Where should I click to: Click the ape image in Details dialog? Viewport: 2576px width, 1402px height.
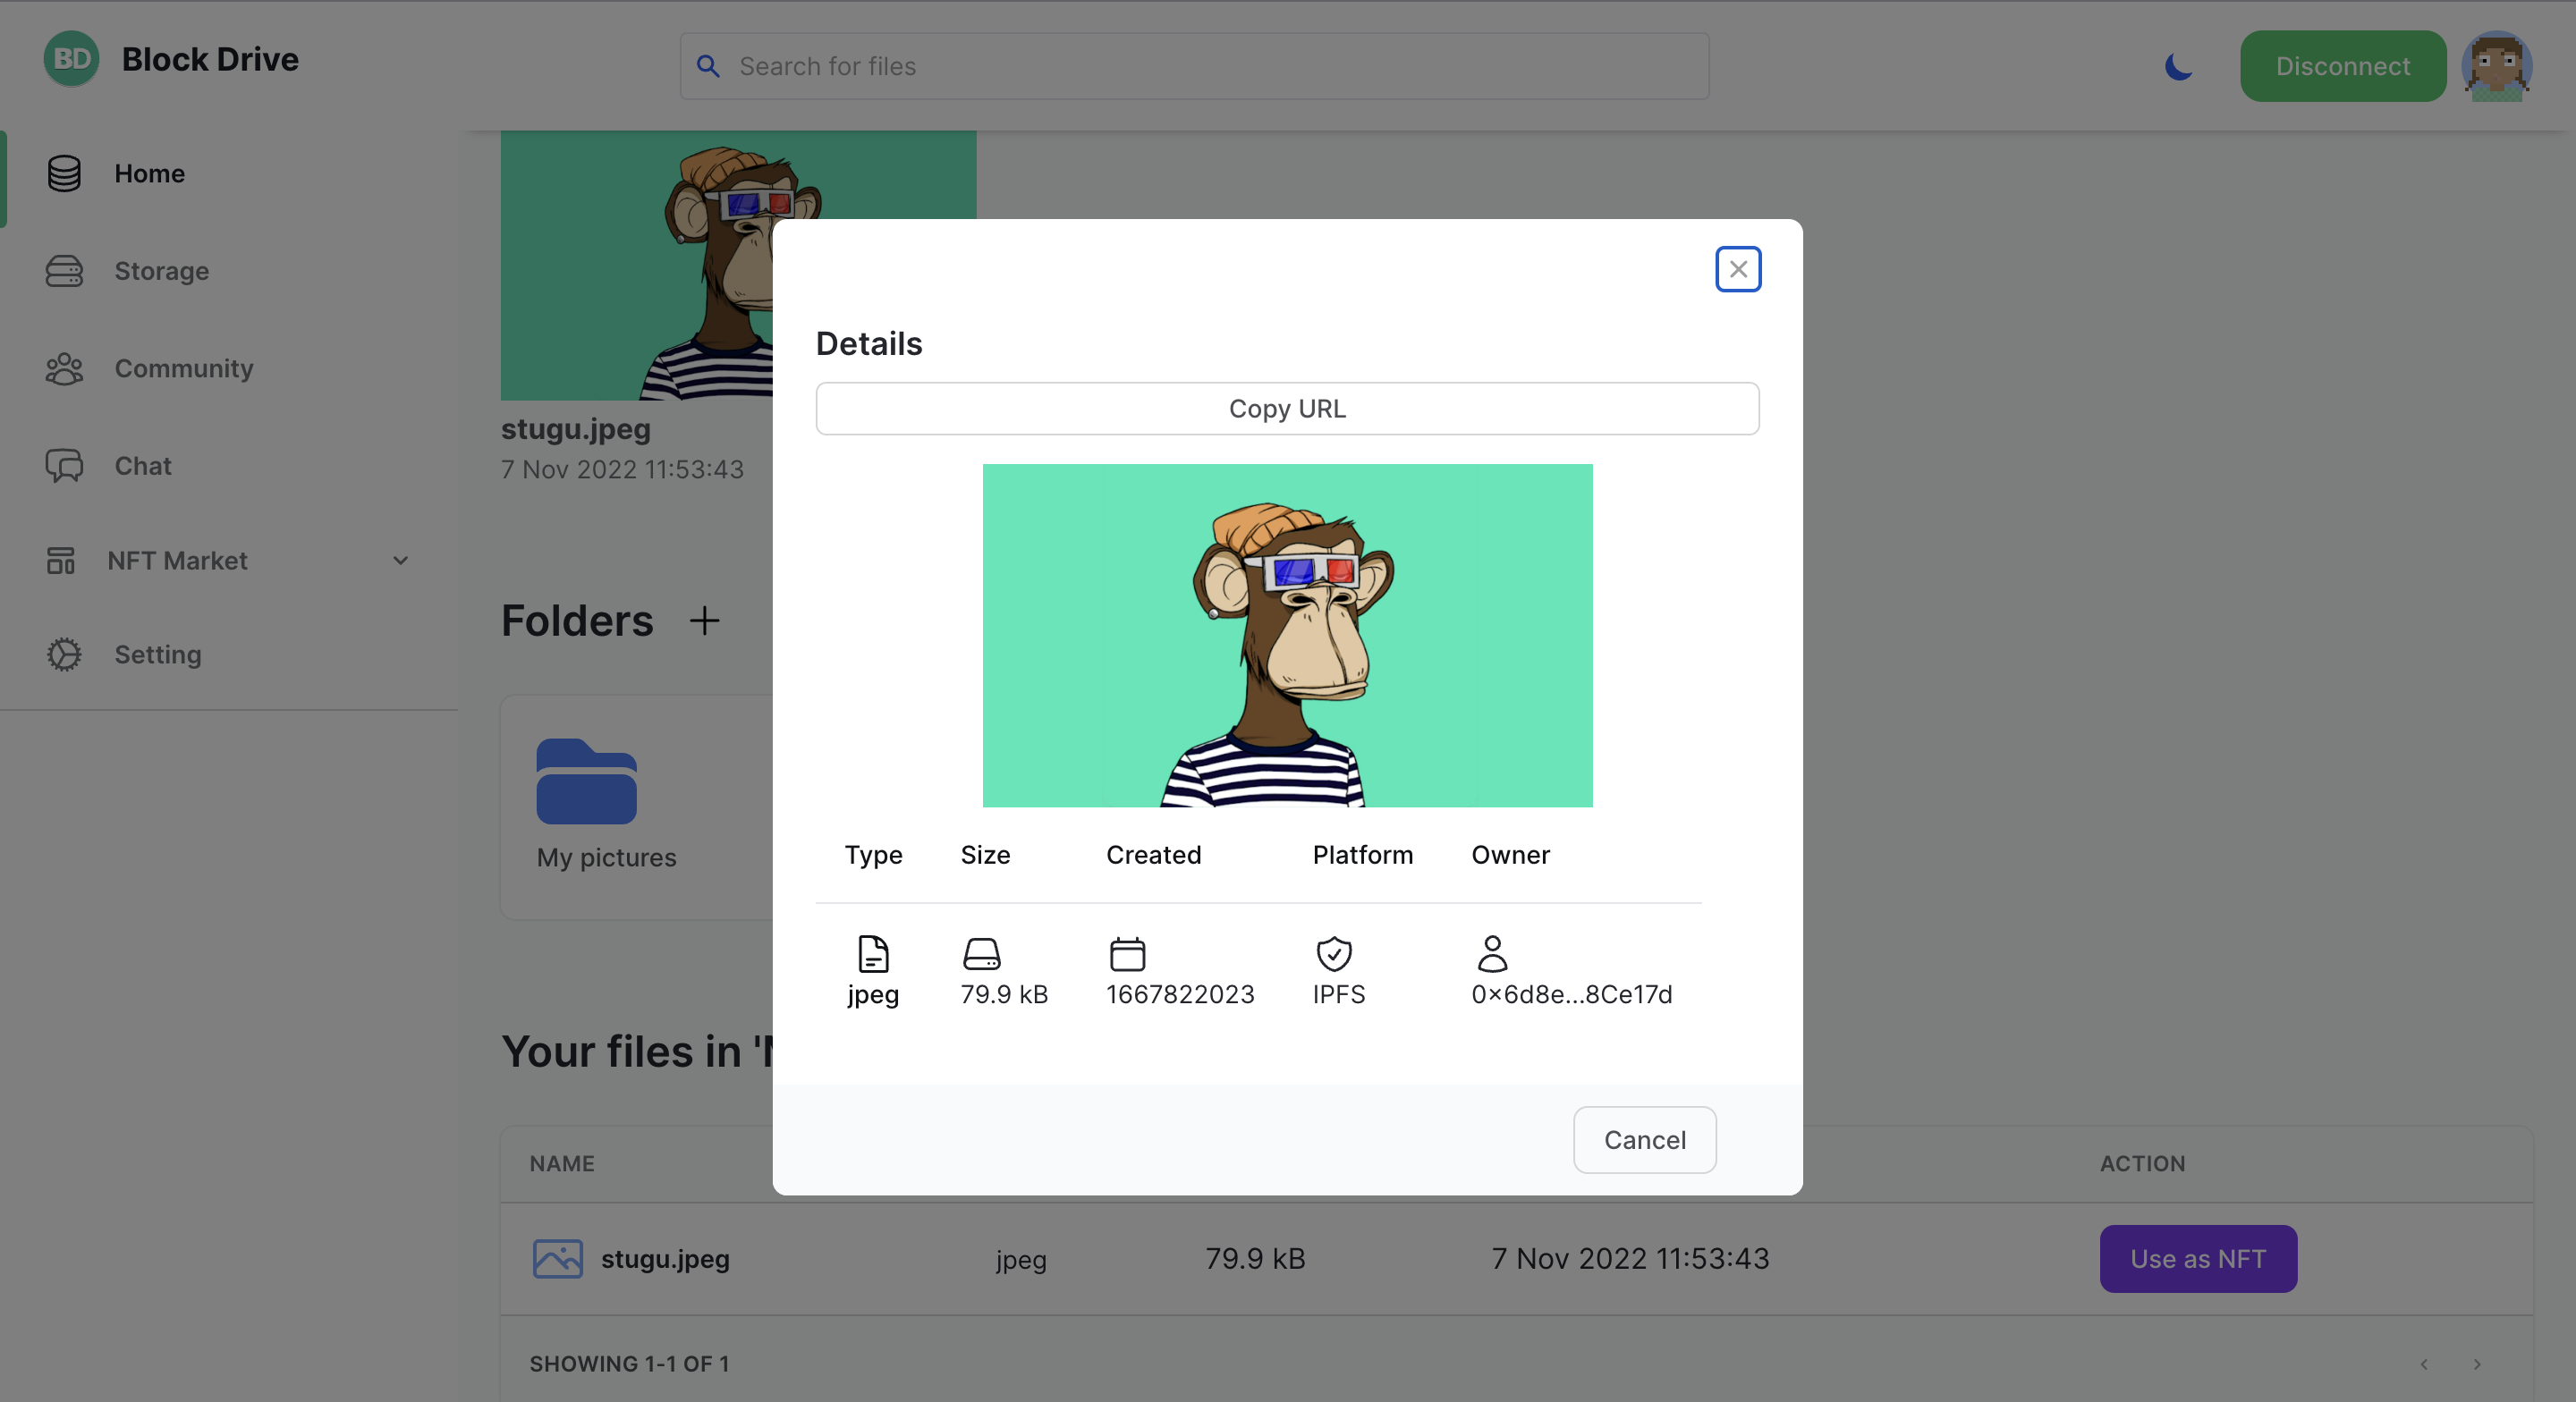1287,635
